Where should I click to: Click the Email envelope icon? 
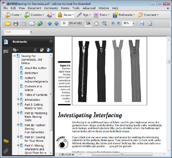point(32,23)
